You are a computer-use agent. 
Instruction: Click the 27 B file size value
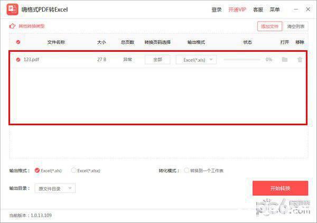click(x=101, y=59)
